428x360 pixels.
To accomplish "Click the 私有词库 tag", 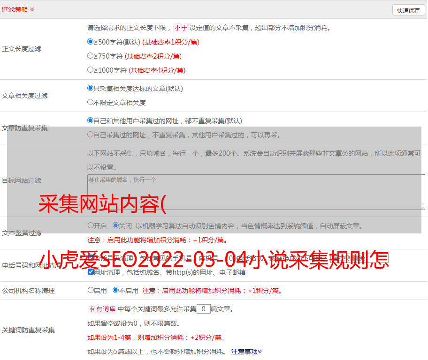I will coord(103,309).
